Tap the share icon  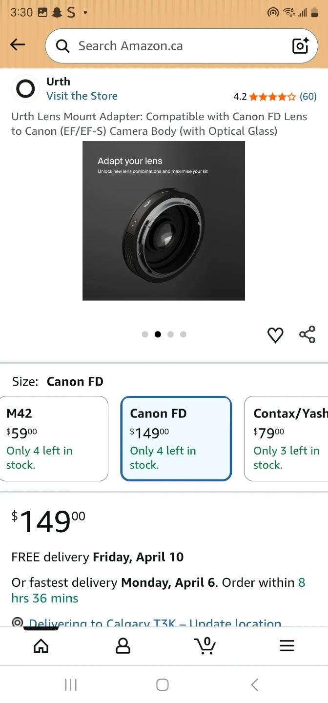(x=307, y=335)
